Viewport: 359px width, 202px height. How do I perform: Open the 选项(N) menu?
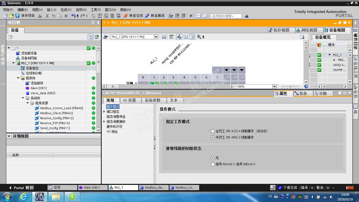(81, 10)
